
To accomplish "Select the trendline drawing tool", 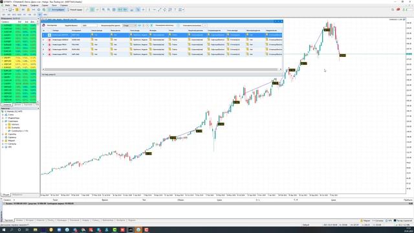I will [x=160, y=10].
